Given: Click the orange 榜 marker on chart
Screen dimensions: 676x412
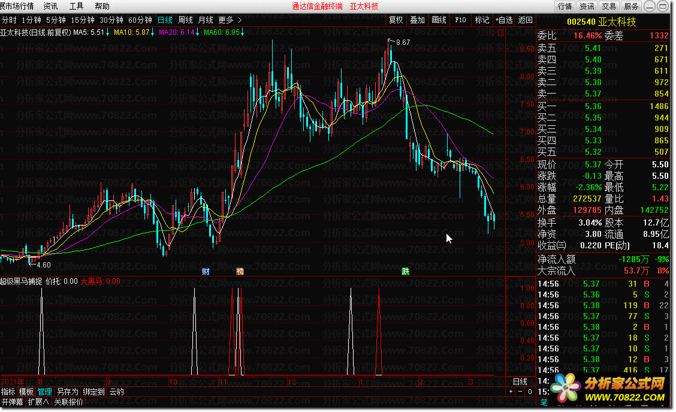Looking at the screenshot, I should 240,271.
